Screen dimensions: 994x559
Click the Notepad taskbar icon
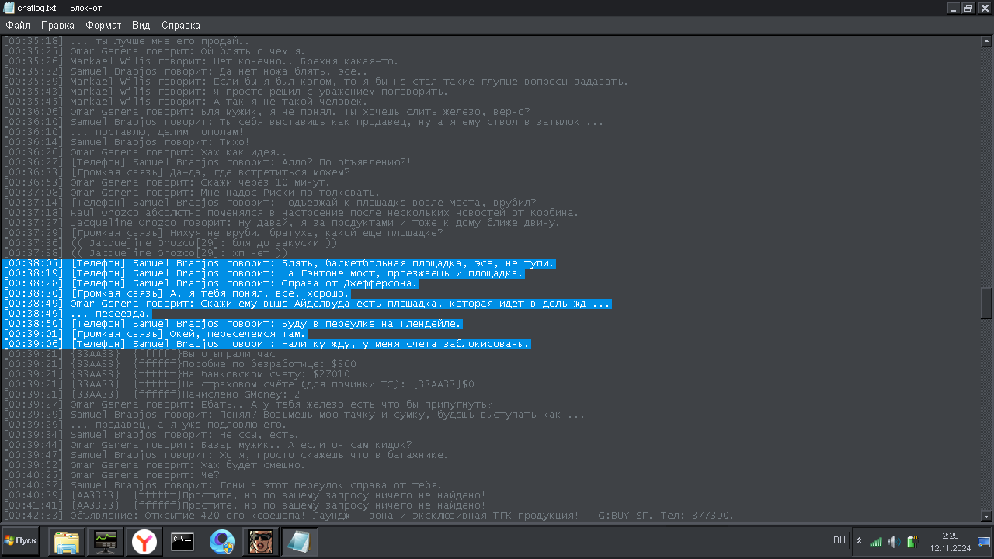click(299, 542)
